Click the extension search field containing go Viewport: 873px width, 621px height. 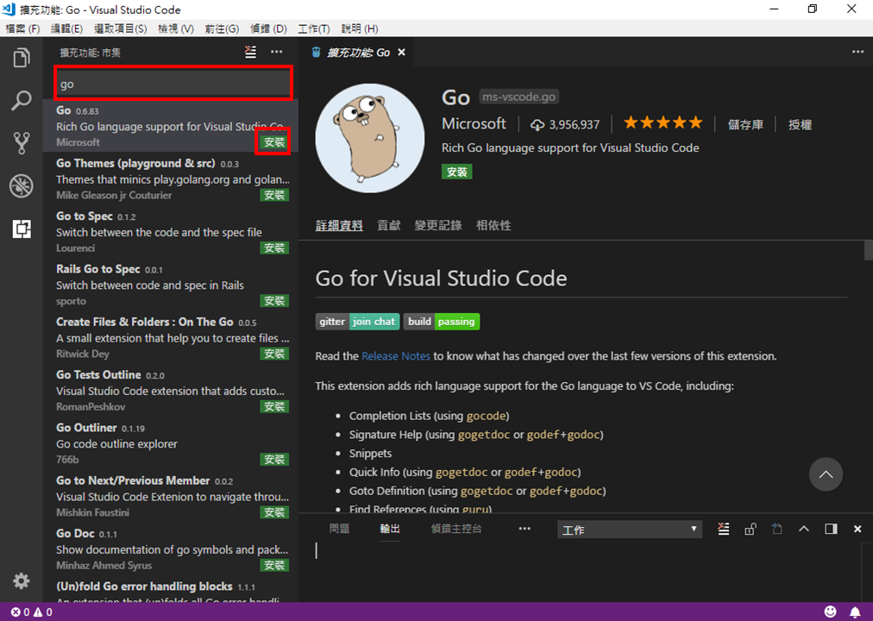pos(173,84)
